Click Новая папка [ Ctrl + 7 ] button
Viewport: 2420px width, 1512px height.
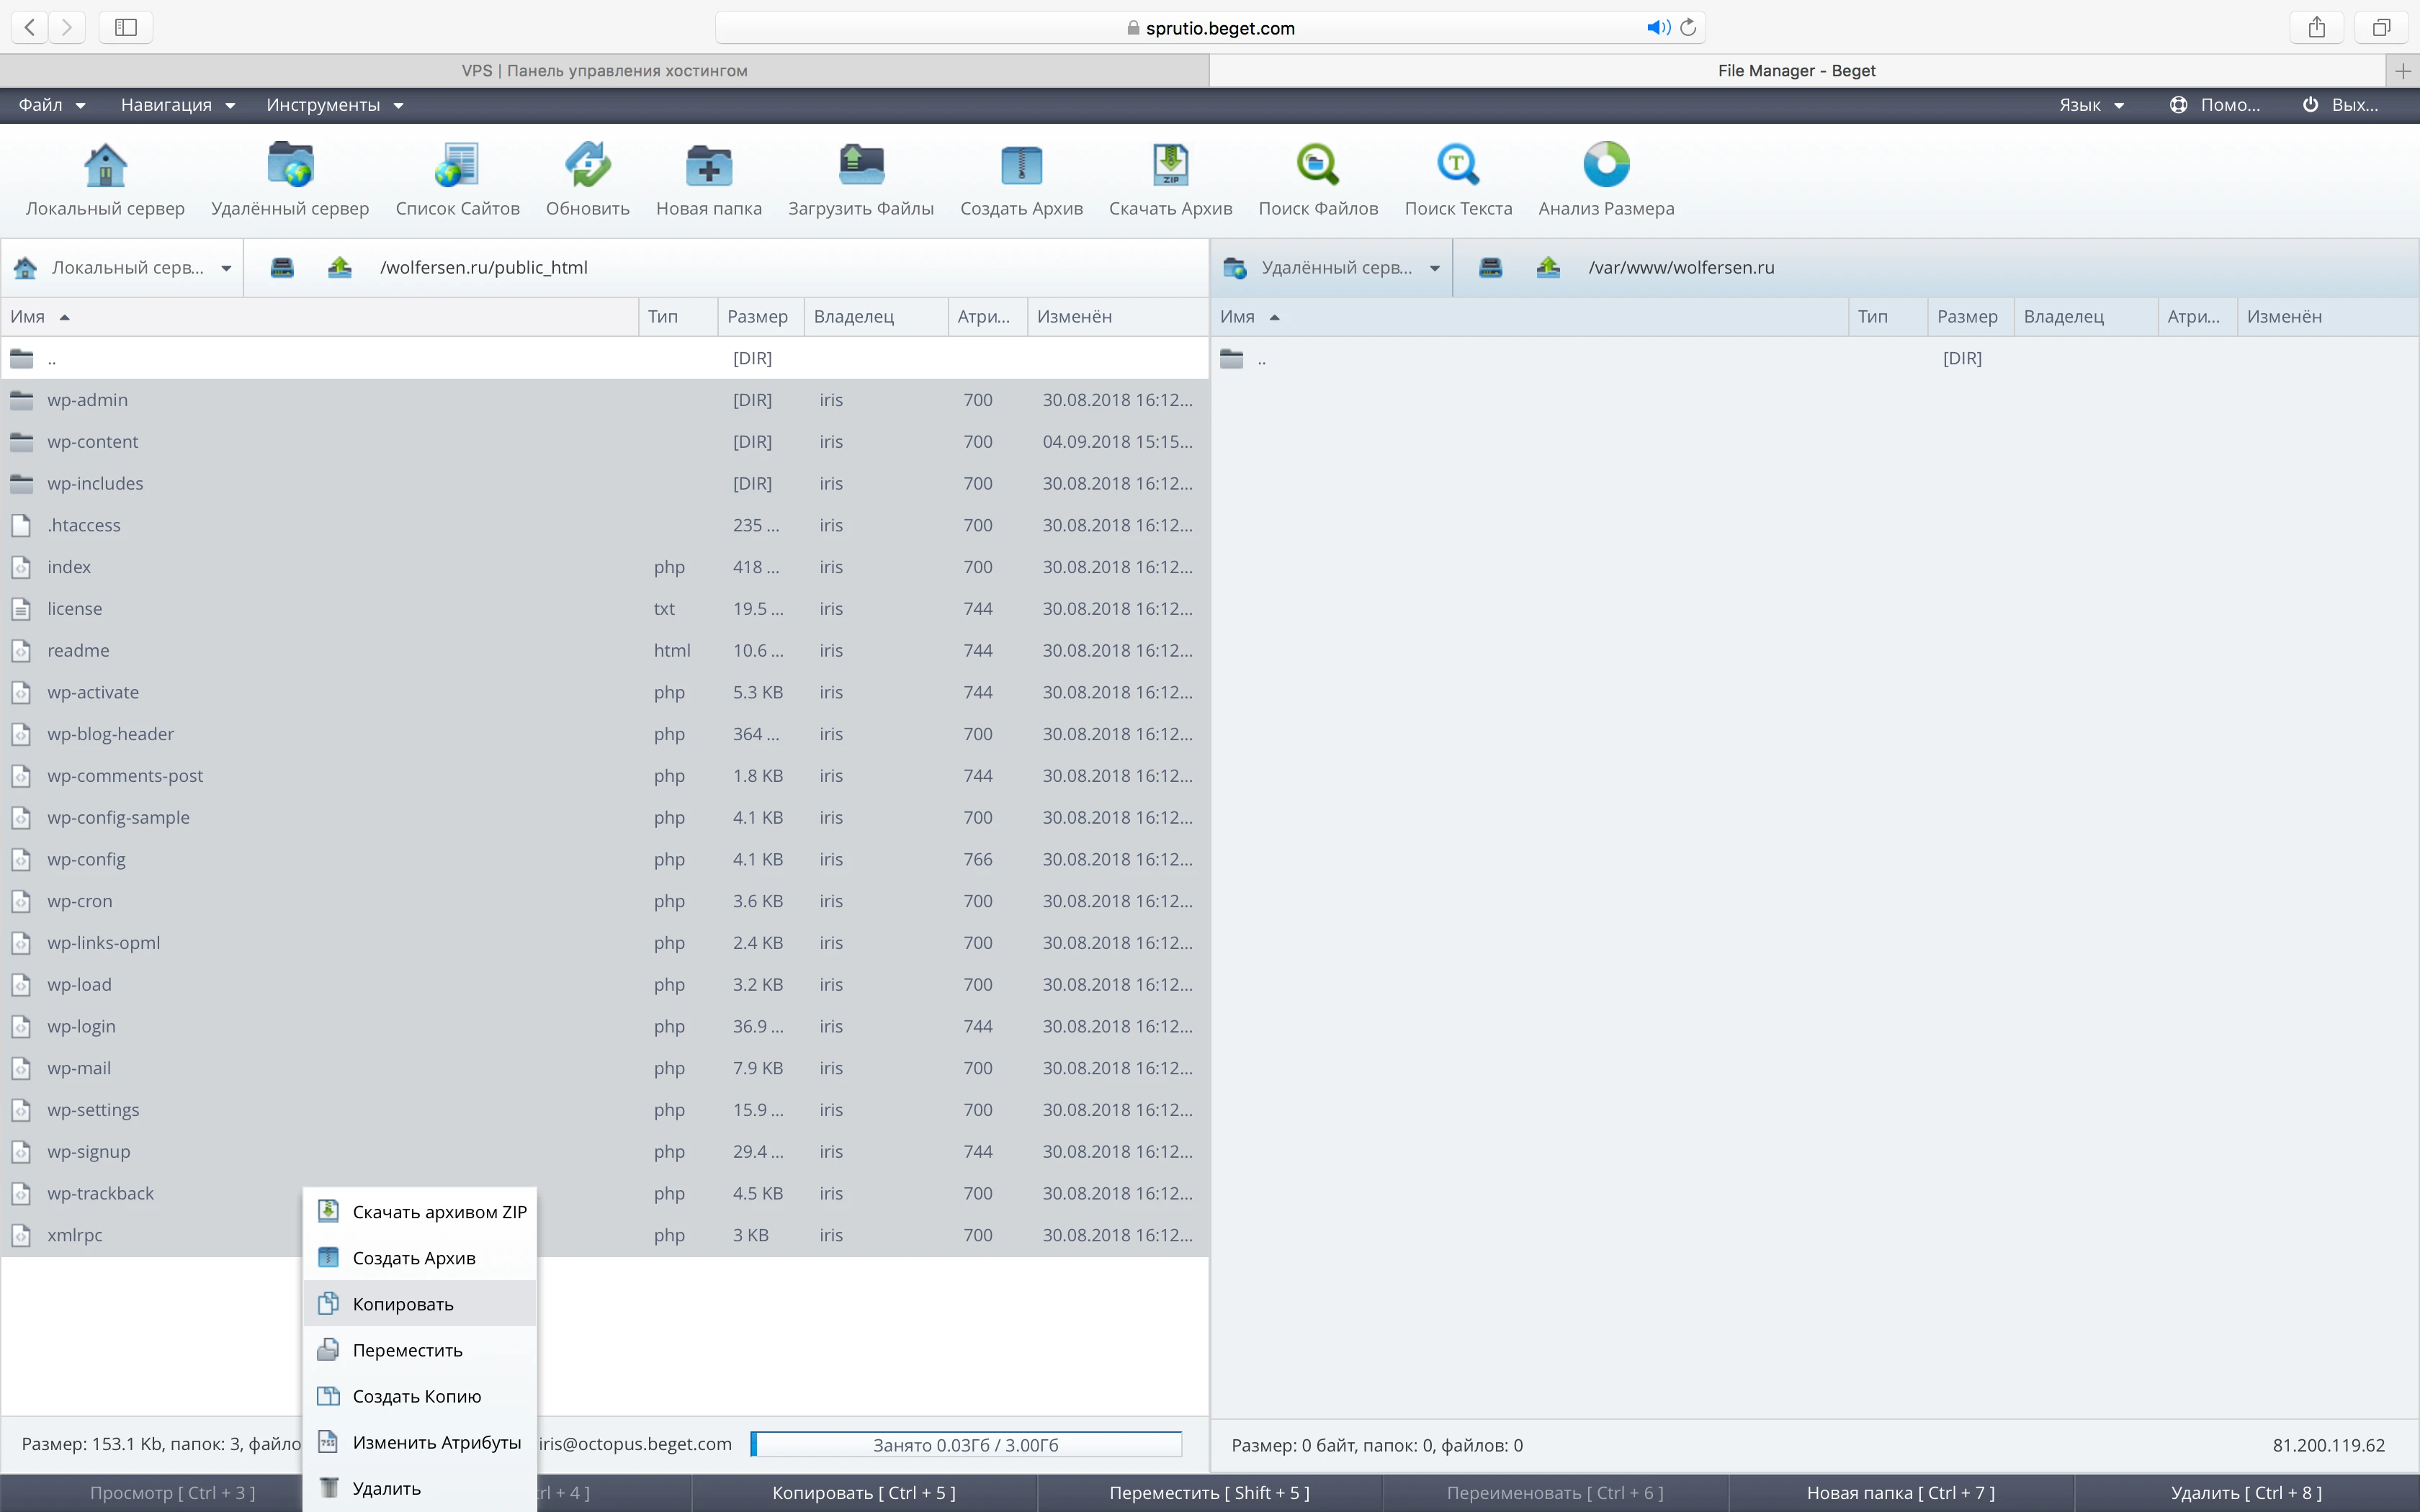[1900, 1492]
